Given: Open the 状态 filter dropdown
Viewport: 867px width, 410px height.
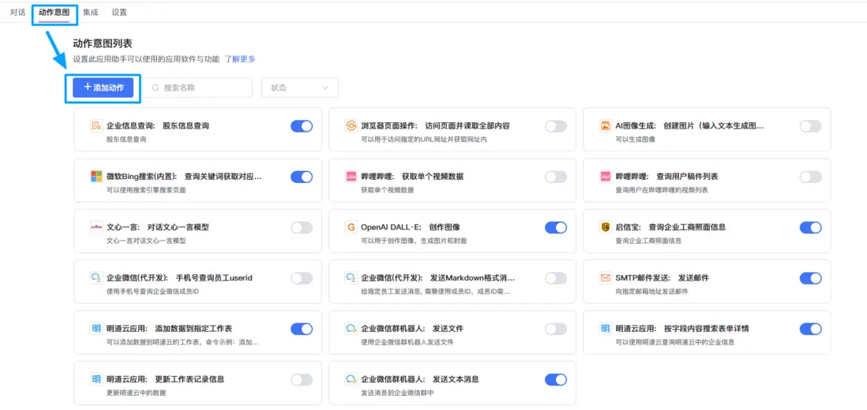Looking at the screenshot, I should [300, 88].
